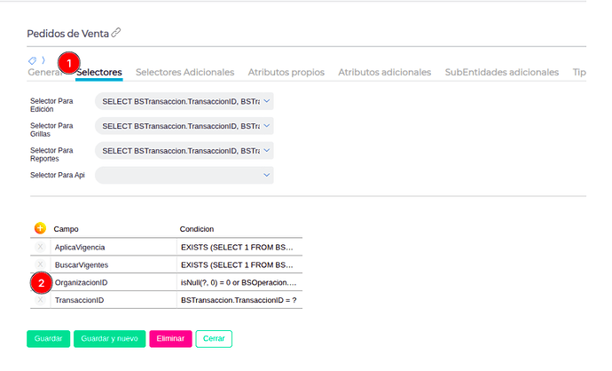
Task: Click the Campo column header
Action: (66, 229)
